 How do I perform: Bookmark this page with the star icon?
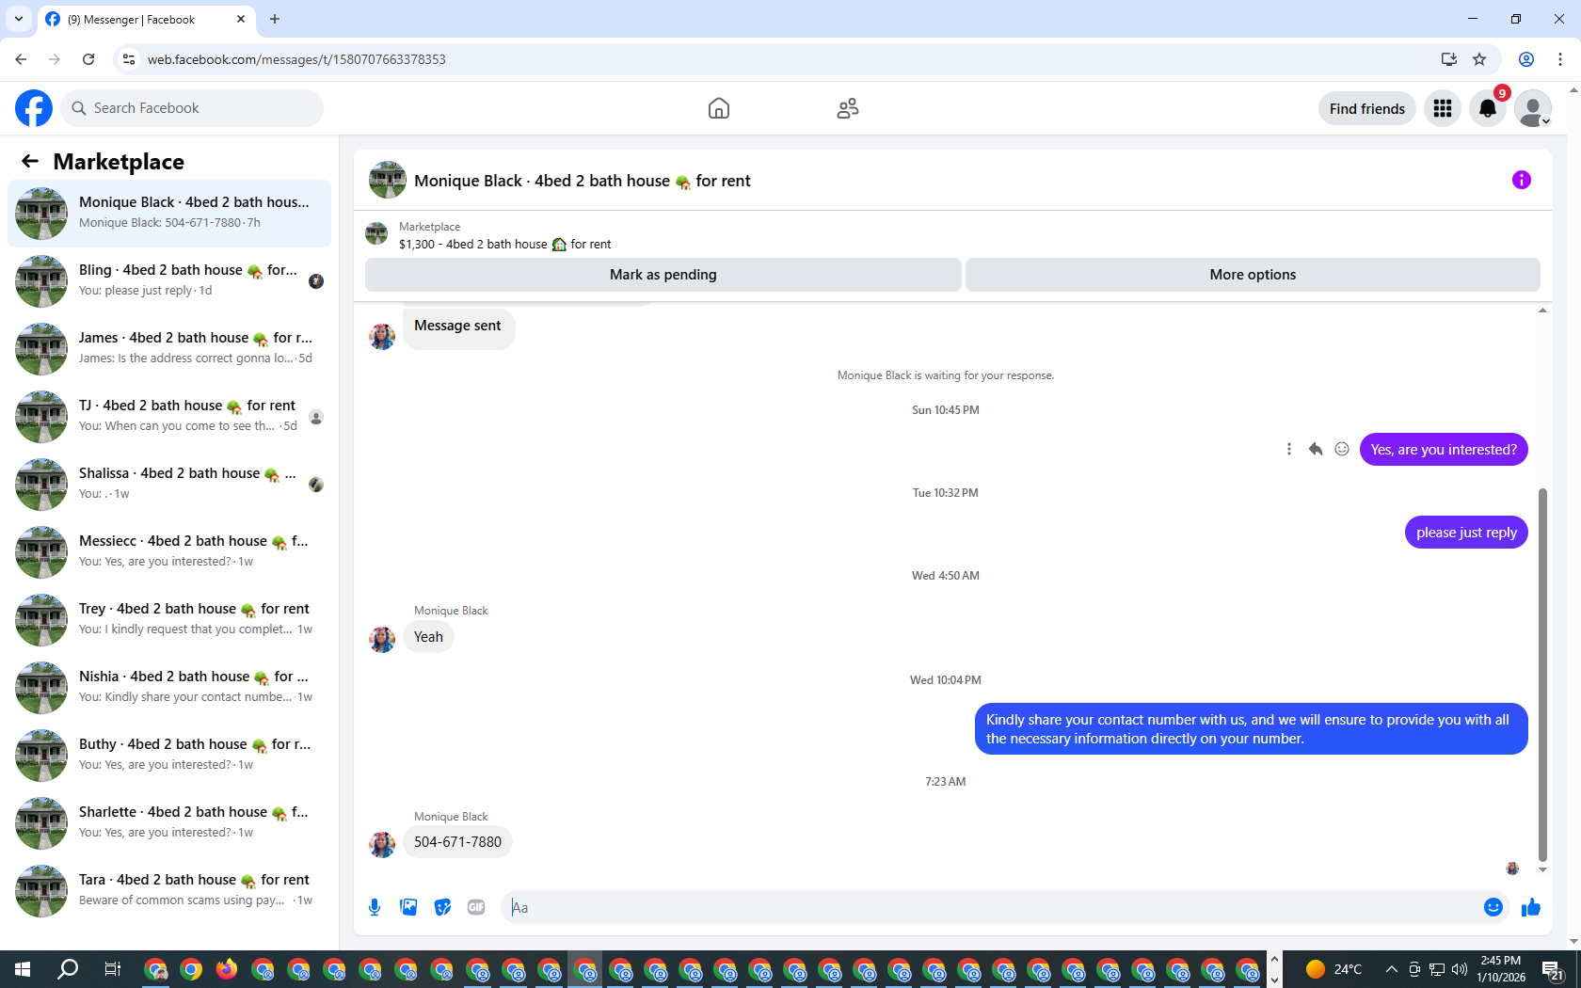tap(1479, 59)
